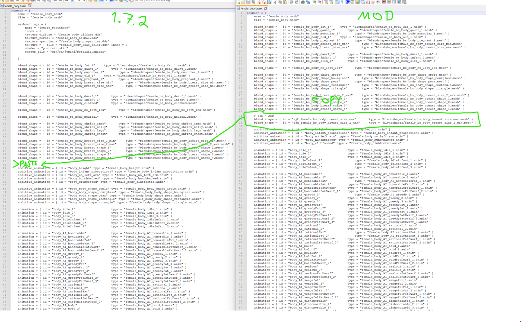Screen dimensions: 521x322
Task: Close female_body.asset tab in left window
Action: coord(29,6)
